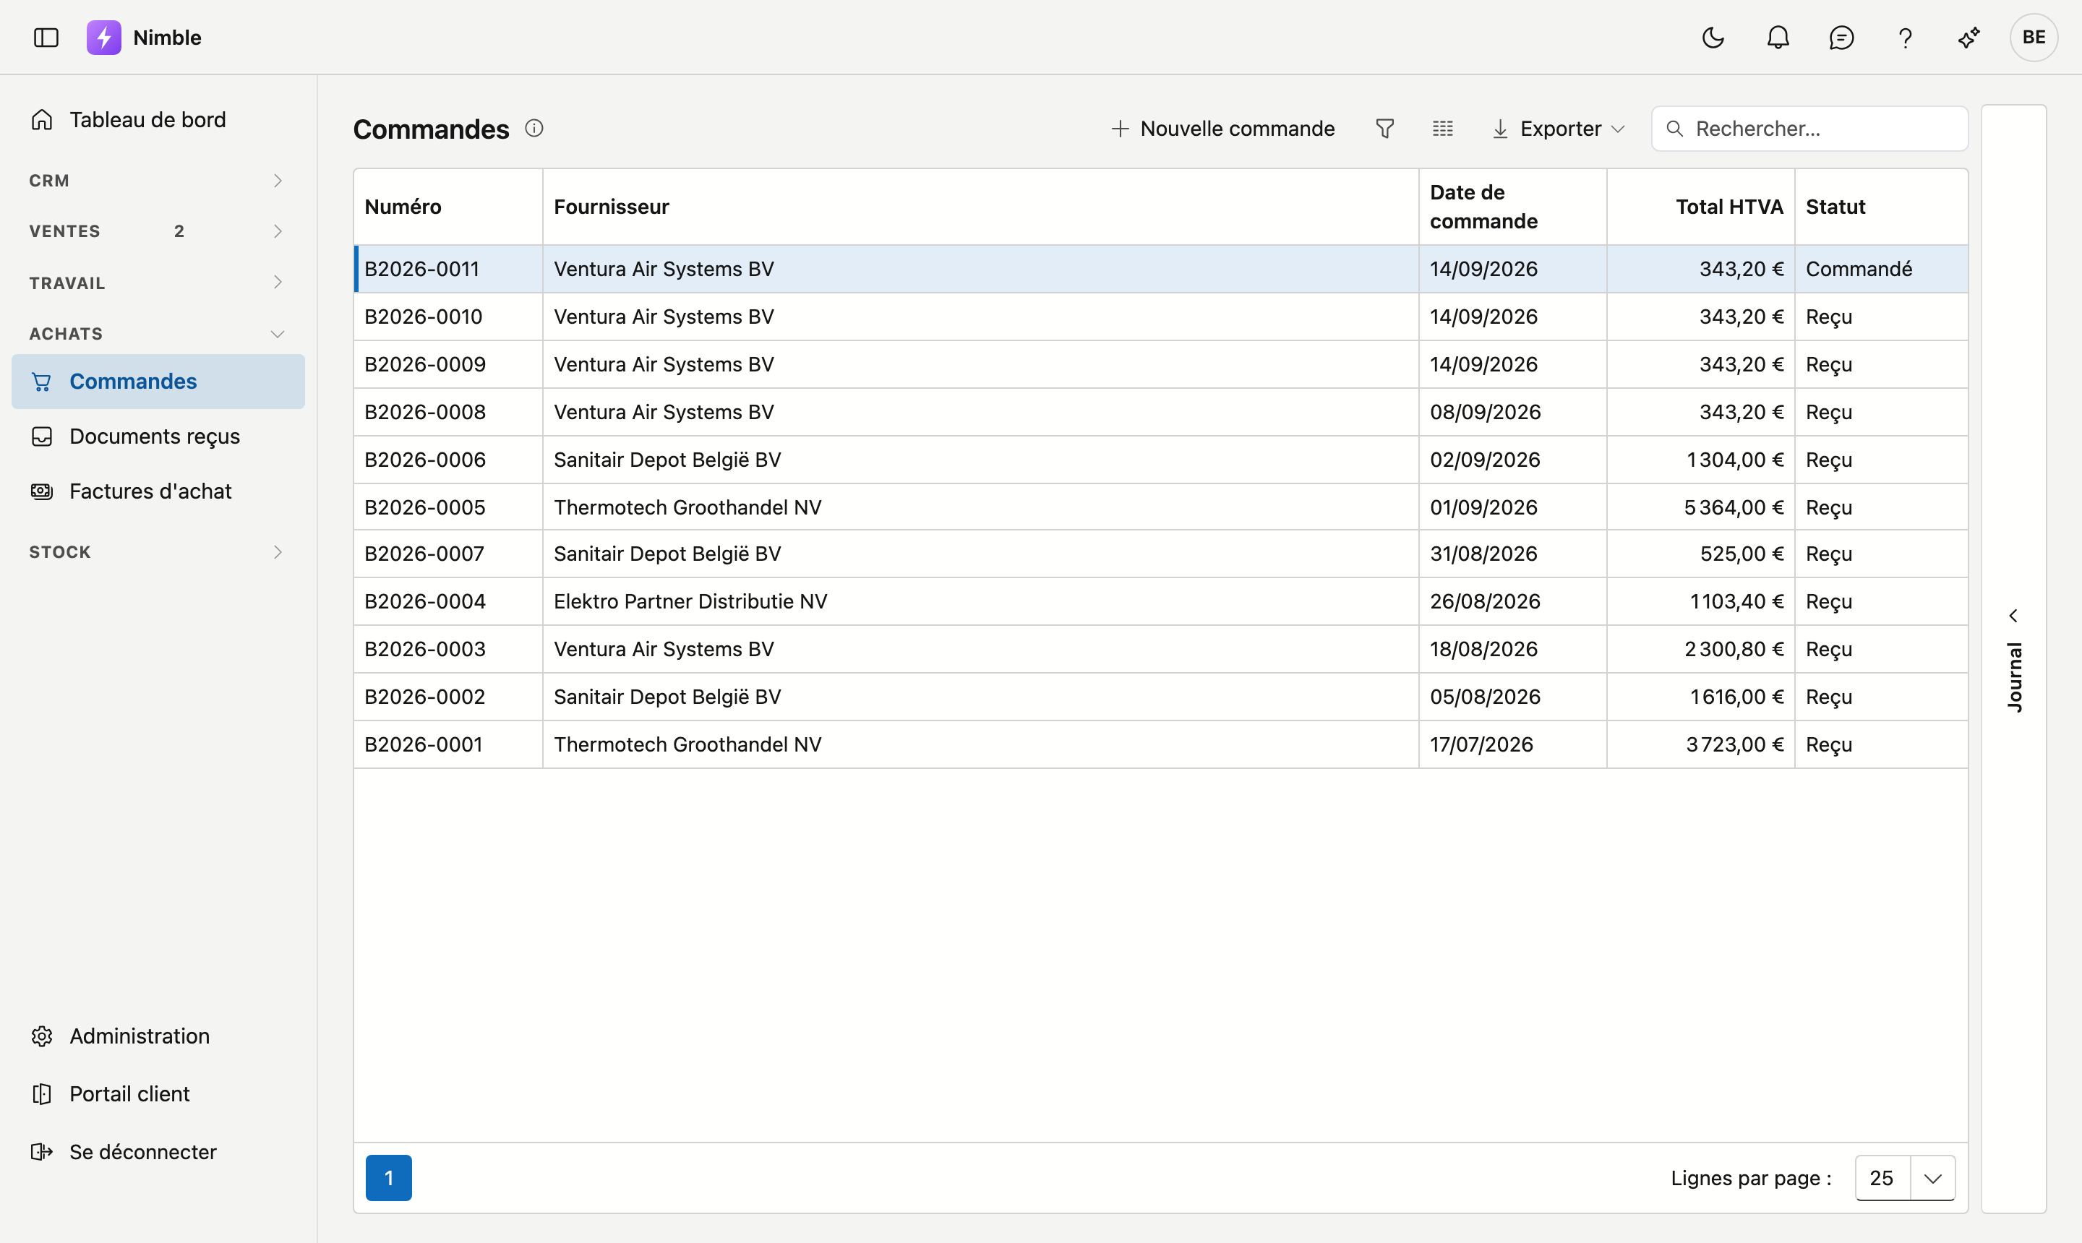Open the notifications bell
Viewport: 2082px width, 1243px height.
(x=1778, y=38)
